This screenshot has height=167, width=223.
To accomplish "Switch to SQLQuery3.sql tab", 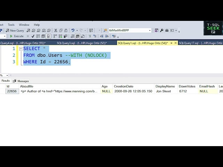I will [x=82, y=43].
